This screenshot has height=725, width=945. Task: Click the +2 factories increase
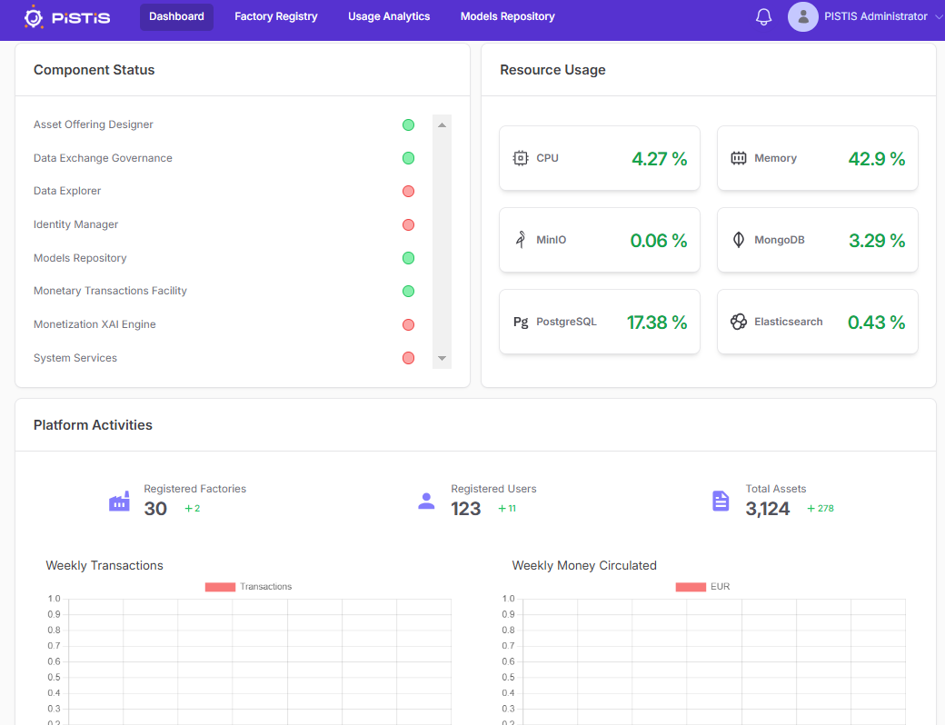[193, 509]
